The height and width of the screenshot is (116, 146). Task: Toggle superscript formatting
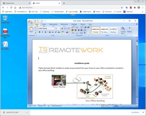(x=56, y=32)
